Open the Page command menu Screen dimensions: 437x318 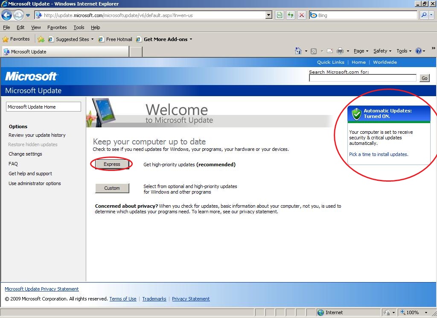pos(361,51)
